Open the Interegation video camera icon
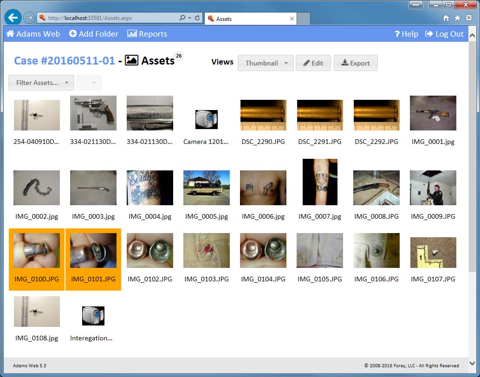This screenshot has width=480, height=377. 93,316
